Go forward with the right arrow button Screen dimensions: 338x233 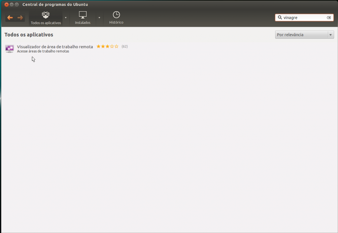pyautogui.click(x=20, y=18)
